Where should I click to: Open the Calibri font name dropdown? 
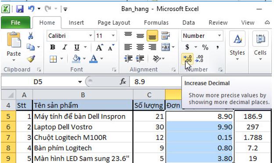click(90, 36)
